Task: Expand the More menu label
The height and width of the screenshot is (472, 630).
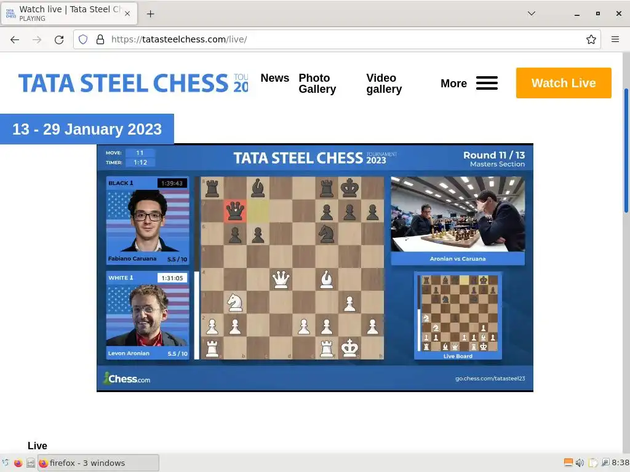Action: [453, 84]
